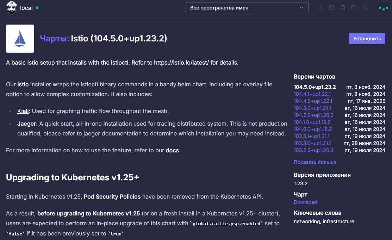Click the 'networking, infrastructure' keywords text
Viewport: 392px width, 240px height.
[x=324, y=221]
